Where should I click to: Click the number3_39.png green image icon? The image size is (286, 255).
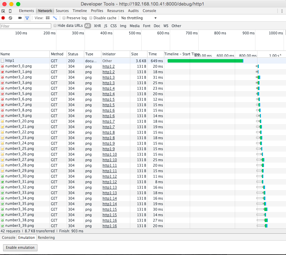point(2,226)
